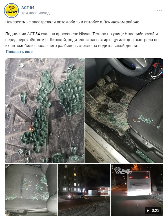Click the Black ACT-54 watermark on video

click(x=123, y=170)
